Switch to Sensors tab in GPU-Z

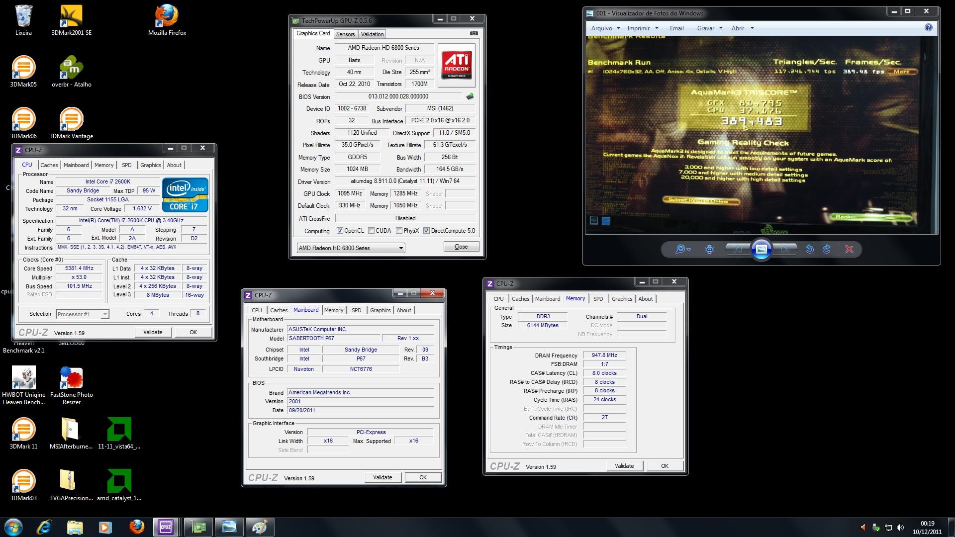pyautogui.click(x=345, y=34)
